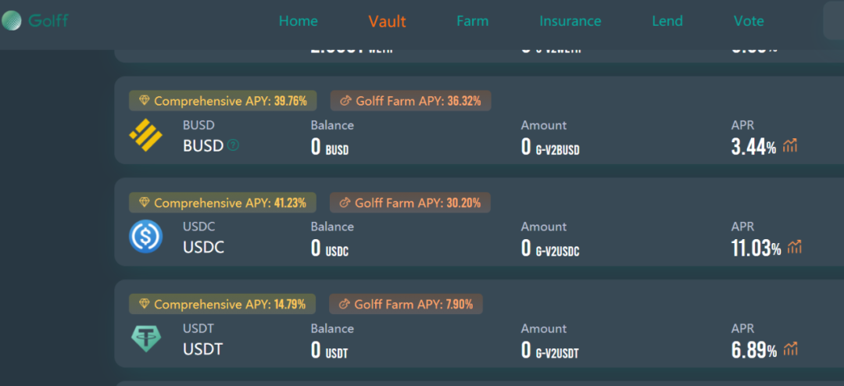Click the button at top-right header edge
Image resolution: width=844 pixels, height=386 pixels.
click(x=834, y=20)
